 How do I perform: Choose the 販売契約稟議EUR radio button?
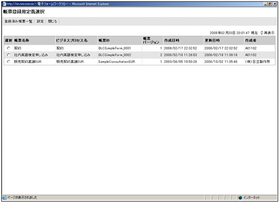[x=9, y=62]
